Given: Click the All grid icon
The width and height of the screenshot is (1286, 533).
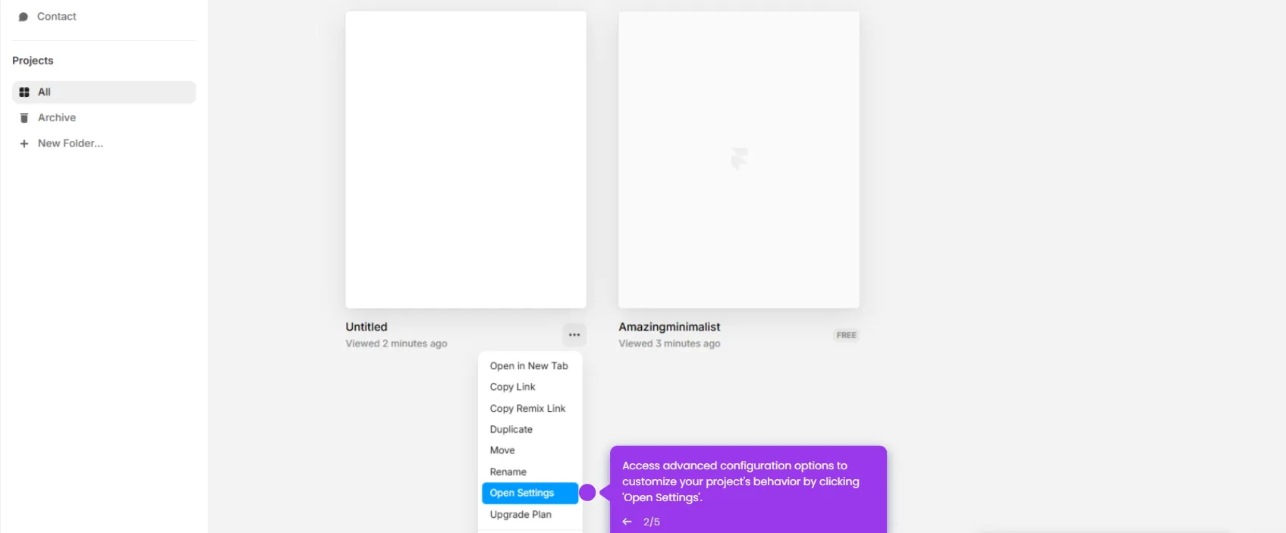Looking at the screenshot, I should [24, 92].
